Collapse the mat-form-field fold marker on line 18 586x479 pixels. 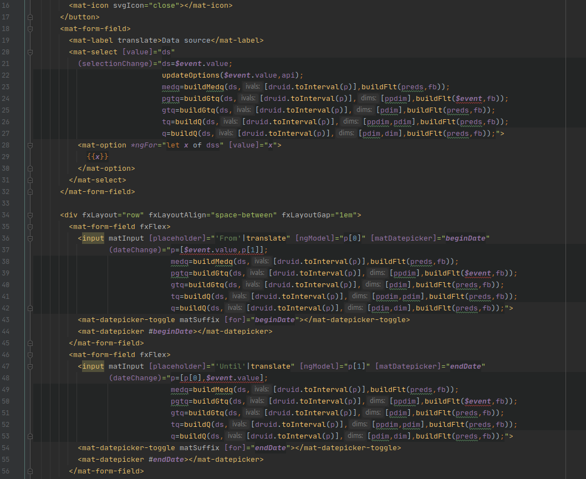30,29
